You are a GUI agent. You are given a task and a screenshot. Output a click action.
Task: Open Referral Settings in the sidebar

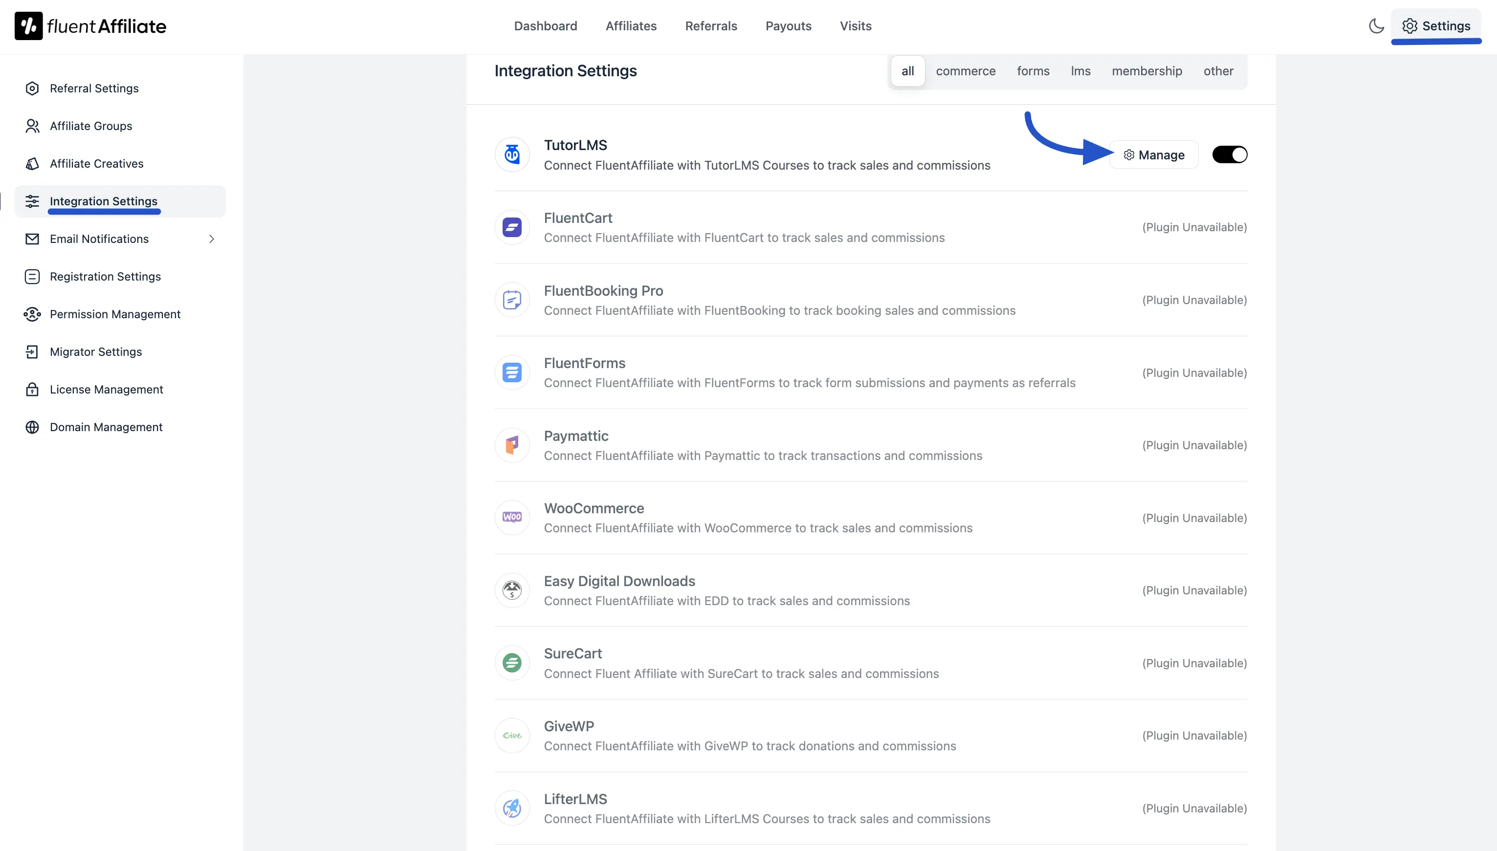coord(93,88)
